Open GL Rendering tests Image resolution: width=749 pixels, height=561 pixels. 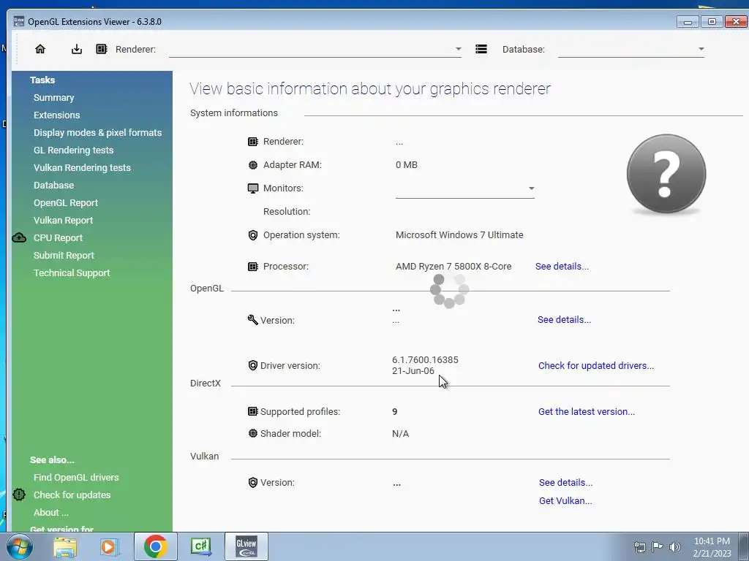point(74,150)
